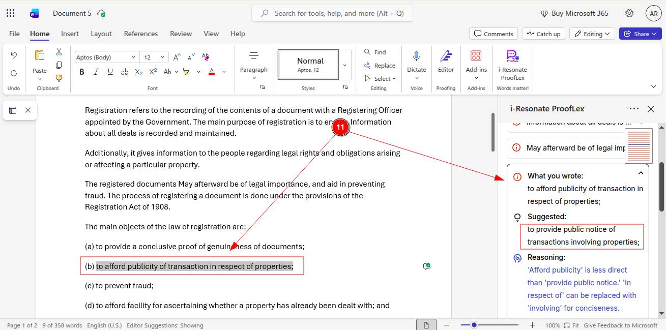Viewport: 666px width, 330px height.
Task: Adjust the zoom slider in status bar
Action: pos(474,325)
